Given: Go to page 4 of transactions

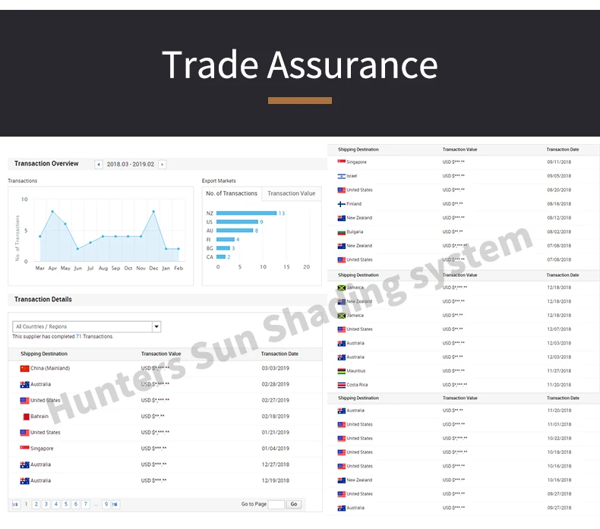Looking at the screenshot, I should click(56, 504).
